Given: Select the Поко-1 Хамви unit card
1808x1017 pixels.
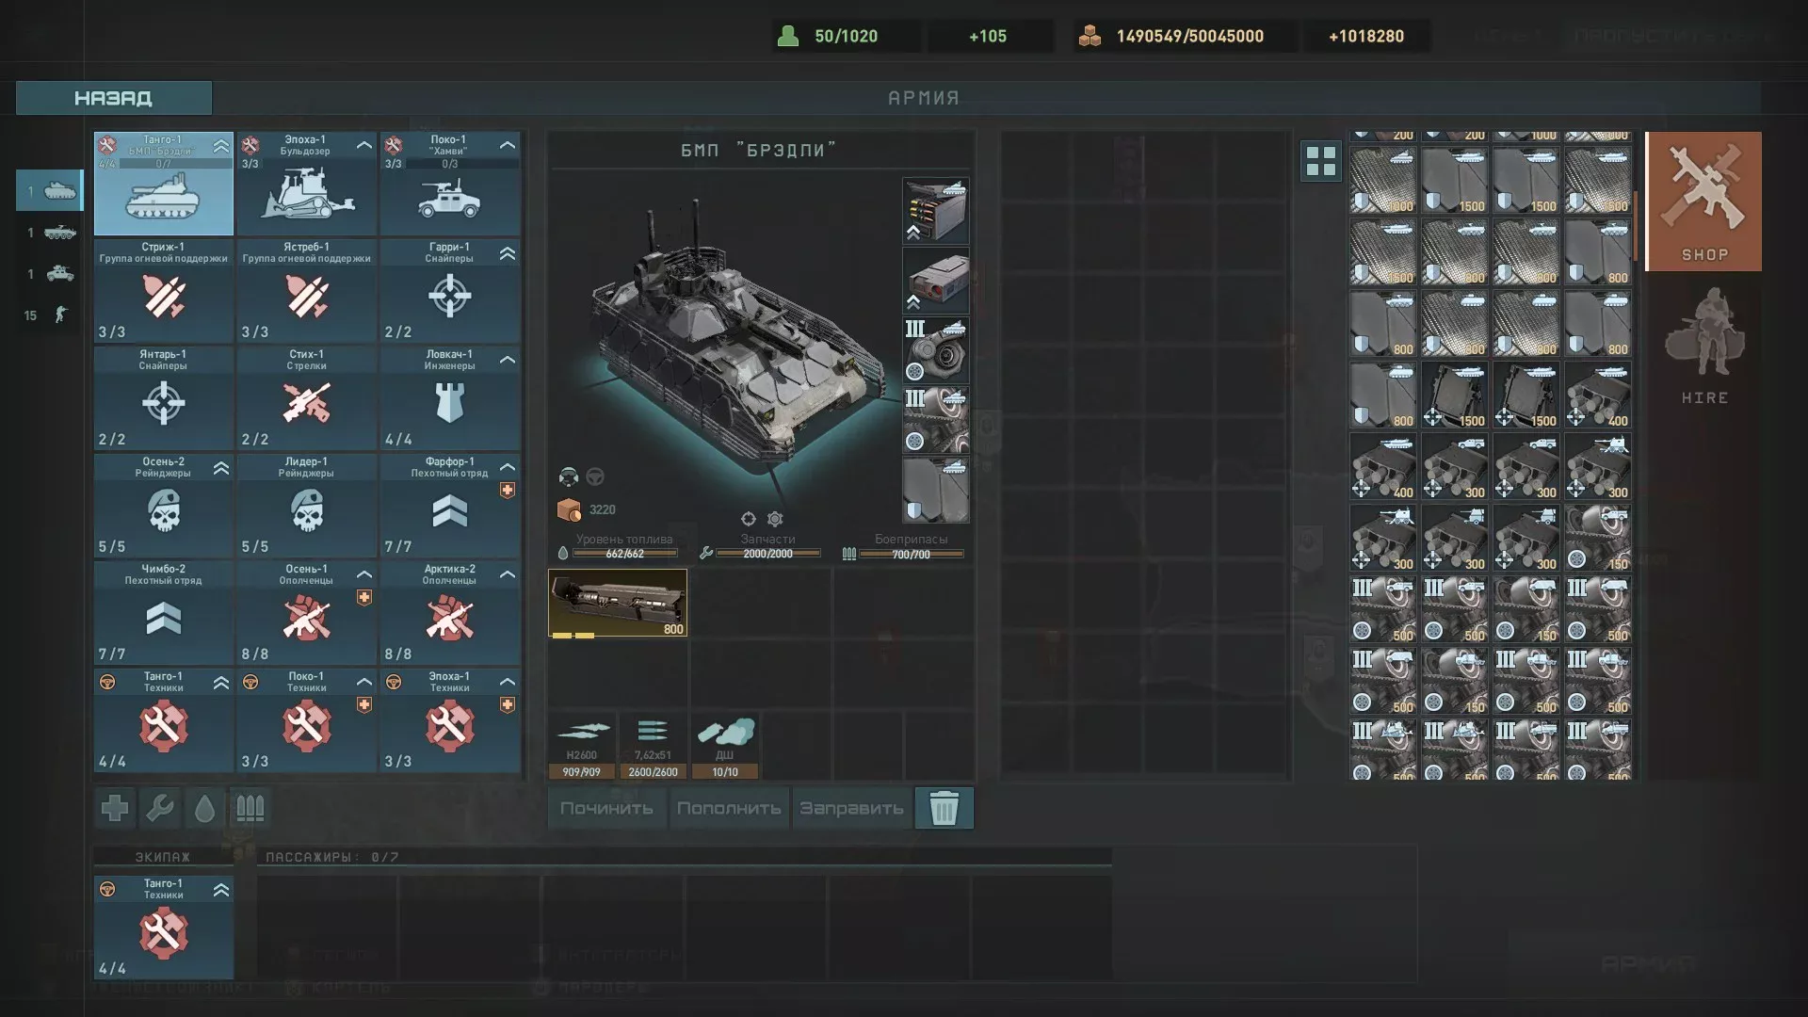Looking at the screenshot, I should [x=450, y=184].
